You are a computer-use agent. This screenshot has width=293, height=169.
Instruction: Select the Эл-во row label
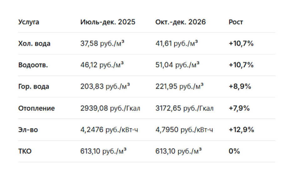28,129
